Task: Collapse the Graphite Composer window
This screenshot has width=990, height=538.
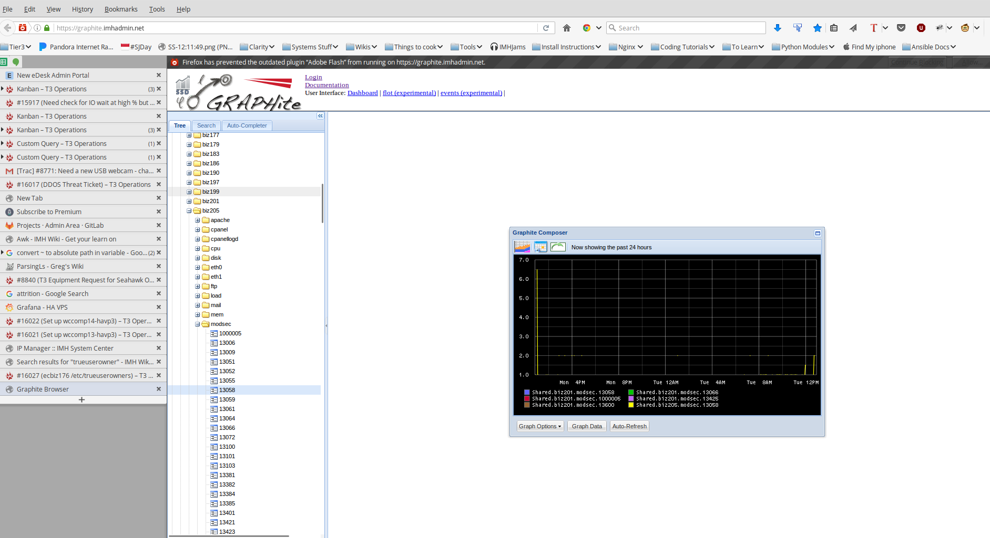Action: coord(818,233)
